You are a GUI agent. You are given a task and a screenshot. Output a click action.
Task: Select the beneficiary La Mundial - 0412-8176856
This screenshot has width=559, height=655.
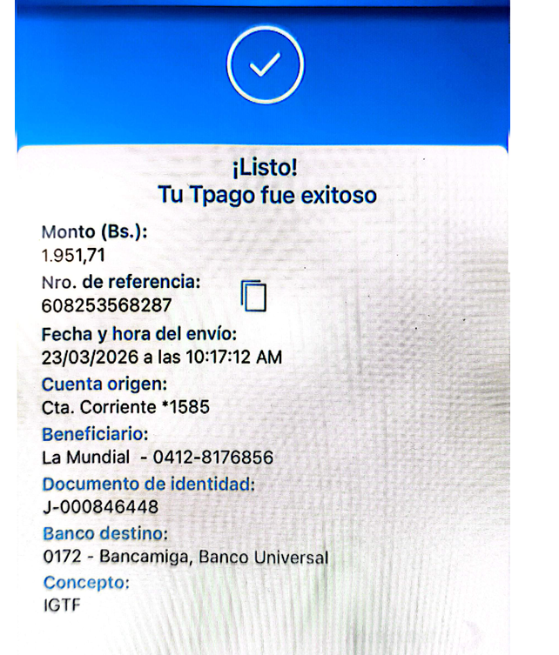pyautogui.click(x=158, y=458)
